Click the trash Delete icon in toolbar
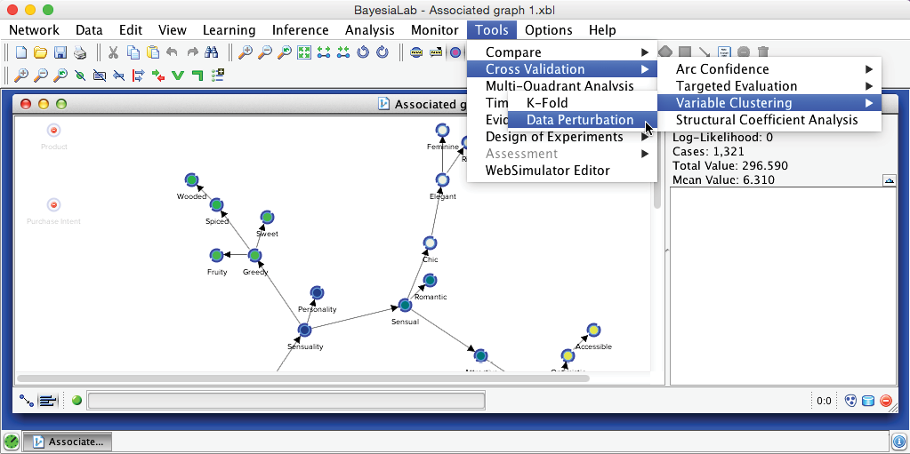 click(762, 52)
